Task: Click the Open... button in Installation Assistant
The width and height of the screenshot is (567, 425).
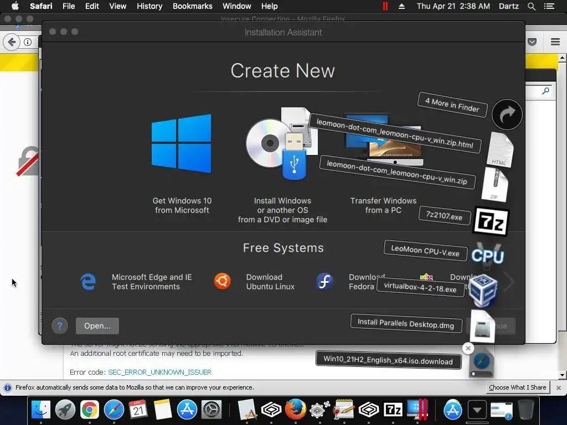Action: [x=97, y=326]
